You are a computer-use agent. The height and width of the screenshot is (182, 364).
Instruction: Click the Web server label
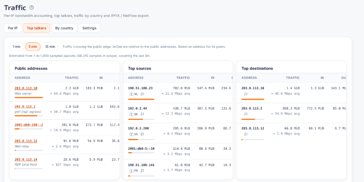tap(23, 94)
